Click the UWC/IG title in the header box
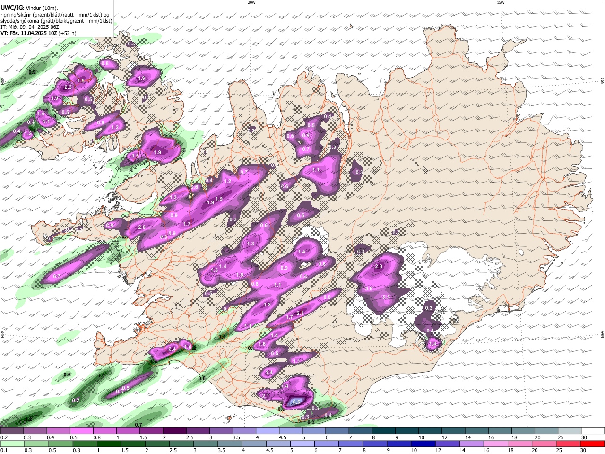 tap(11, 8)
